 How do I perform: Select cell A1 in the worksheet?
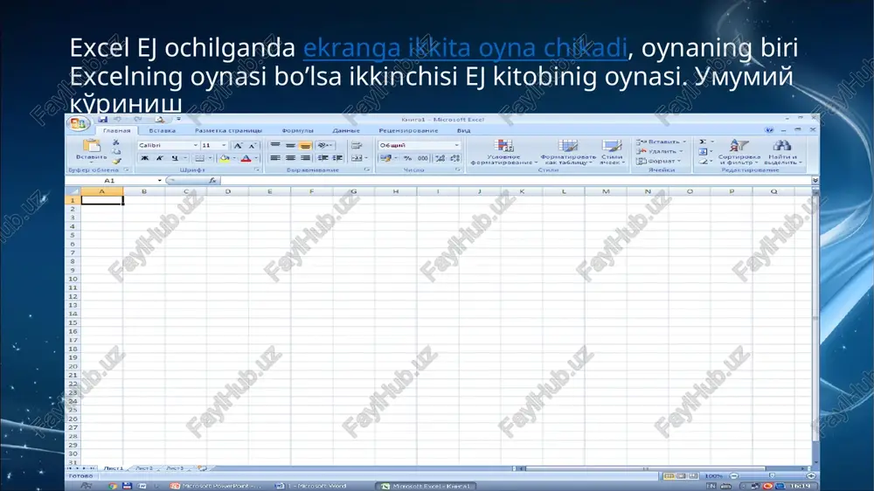coord(102,200)
